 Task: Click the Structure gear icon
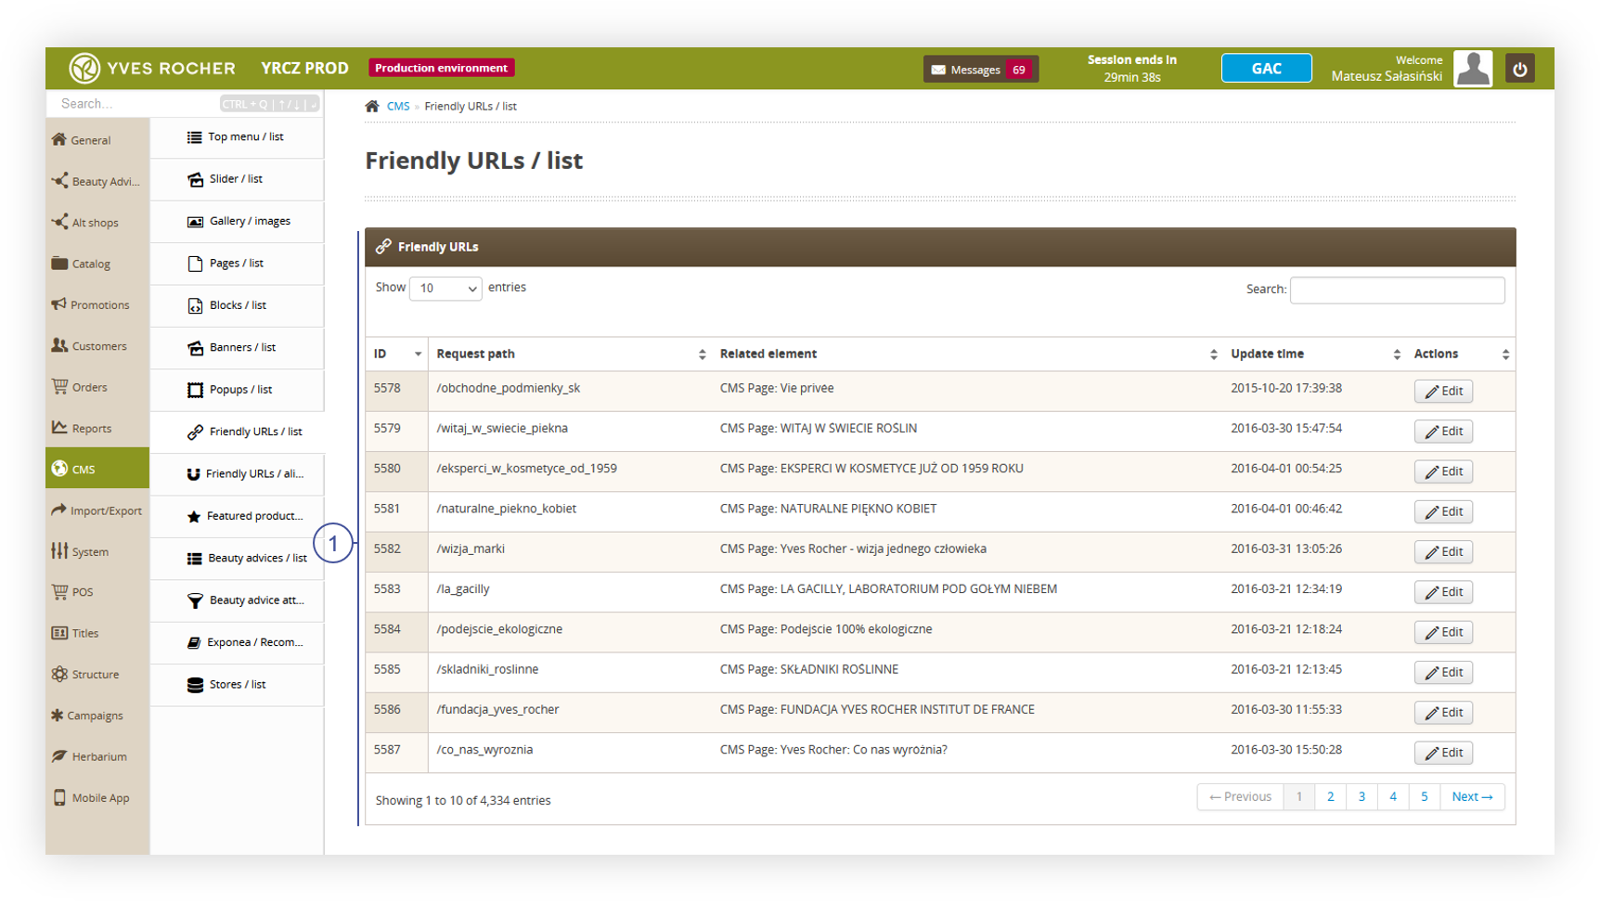[59, 674]
